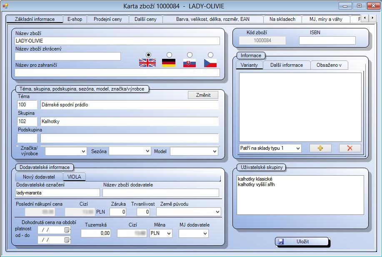Expand 'Patří na sklady typu 1' dropdown
This screenshot has height=257, width=382.
coord(298,148)
